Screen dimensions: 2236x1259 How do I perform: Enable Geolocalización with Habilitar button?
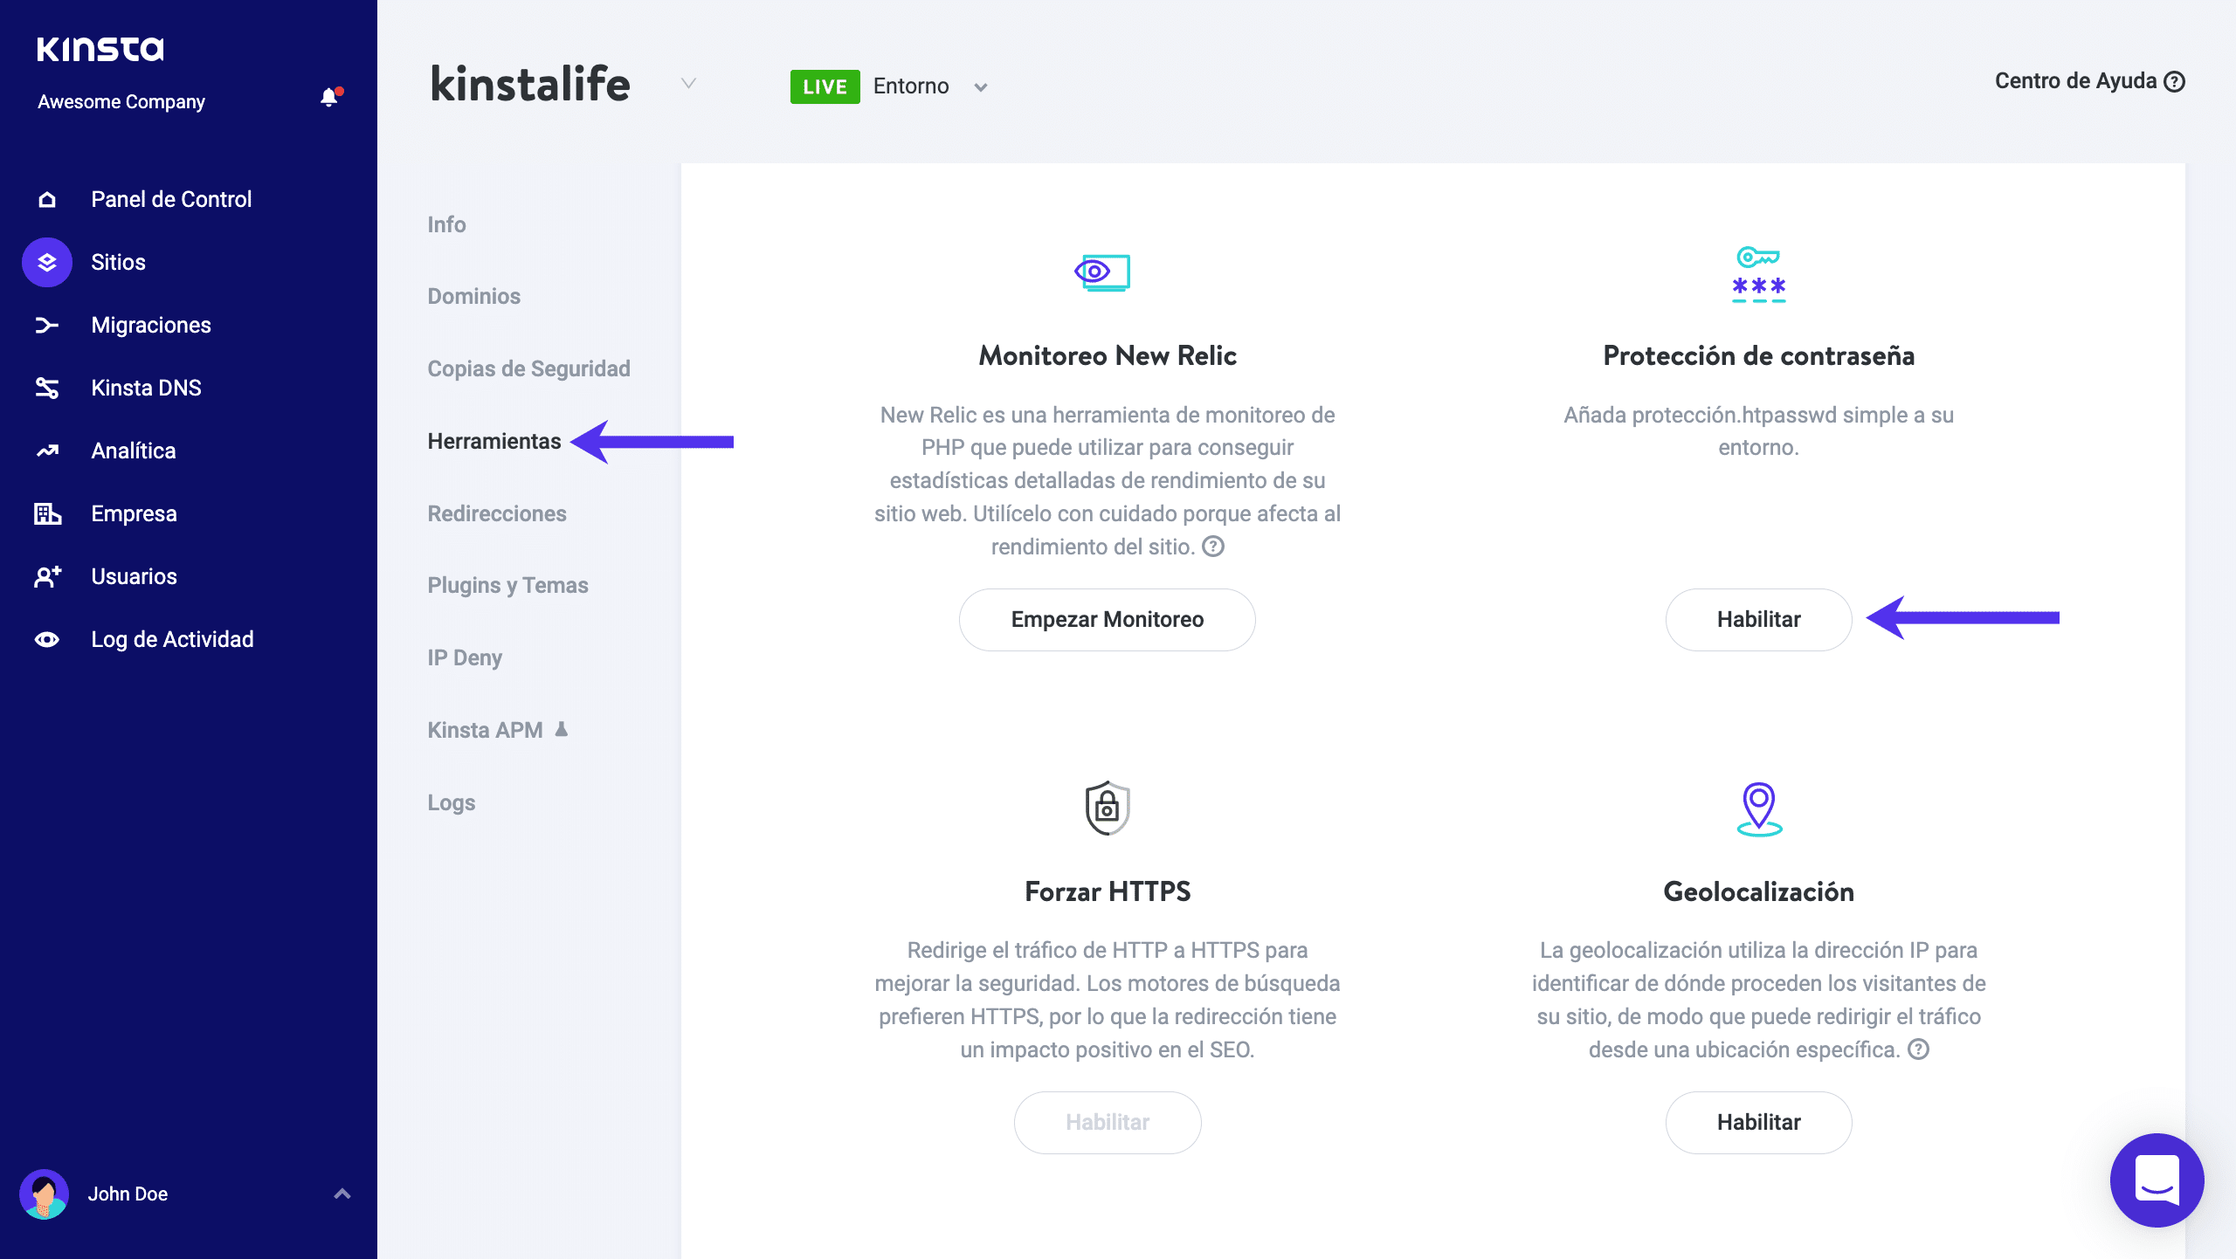point(1758,1122)
